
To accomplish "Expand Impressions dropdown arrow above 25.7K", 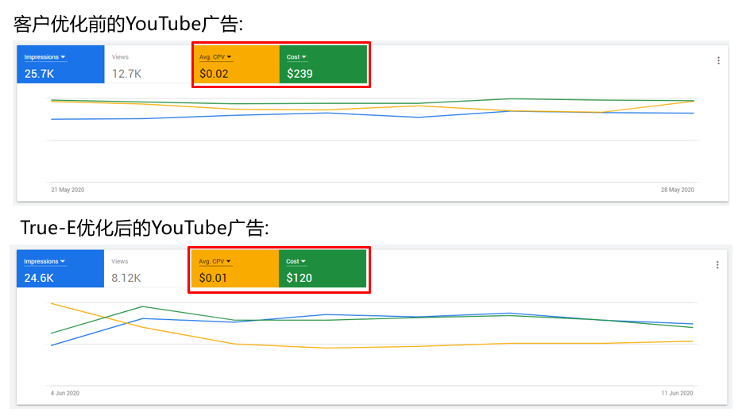I will [x=63, y=57].
